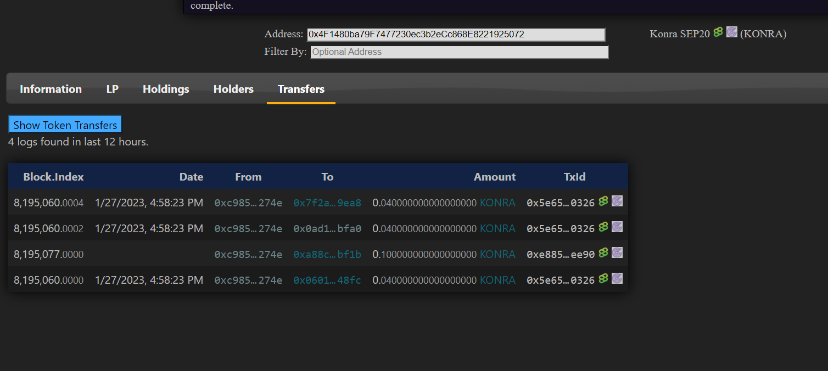Click the Amount column header
The image size is (828, 371).
point(495,177)
